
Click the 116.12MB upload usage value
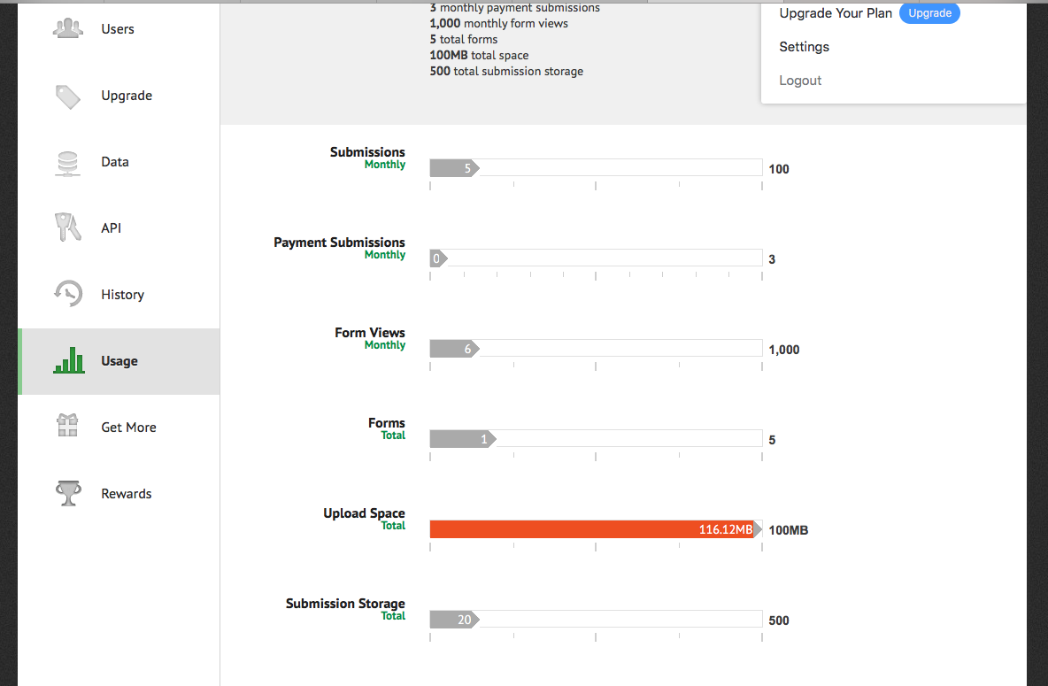[725, 529]
